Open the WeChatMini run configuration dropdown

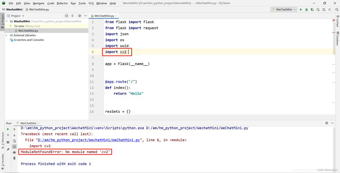[284, 10]
